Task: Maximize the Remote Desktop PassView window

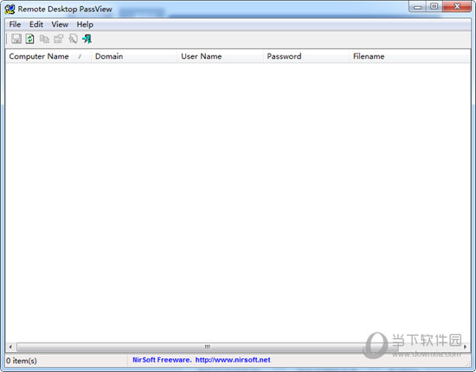Action: pos(434,7)
